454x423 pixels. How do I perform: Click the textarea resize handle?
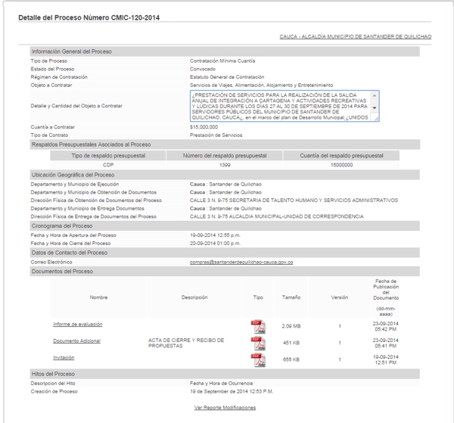(376, 118)
